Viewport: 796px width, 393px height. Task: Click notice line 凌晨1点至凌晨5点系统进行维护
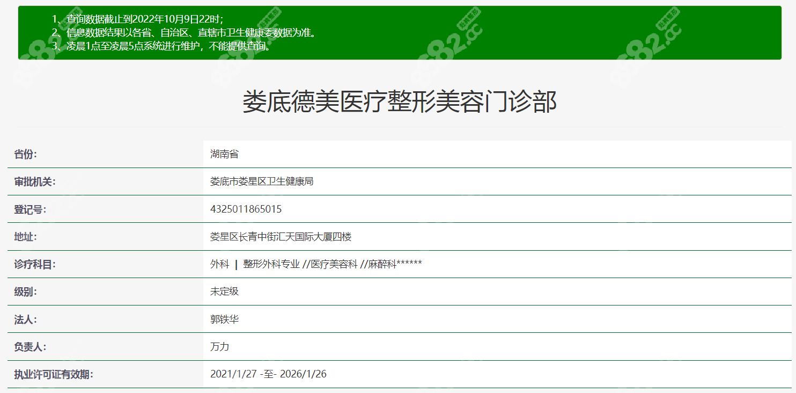click(x=161, y=46)
